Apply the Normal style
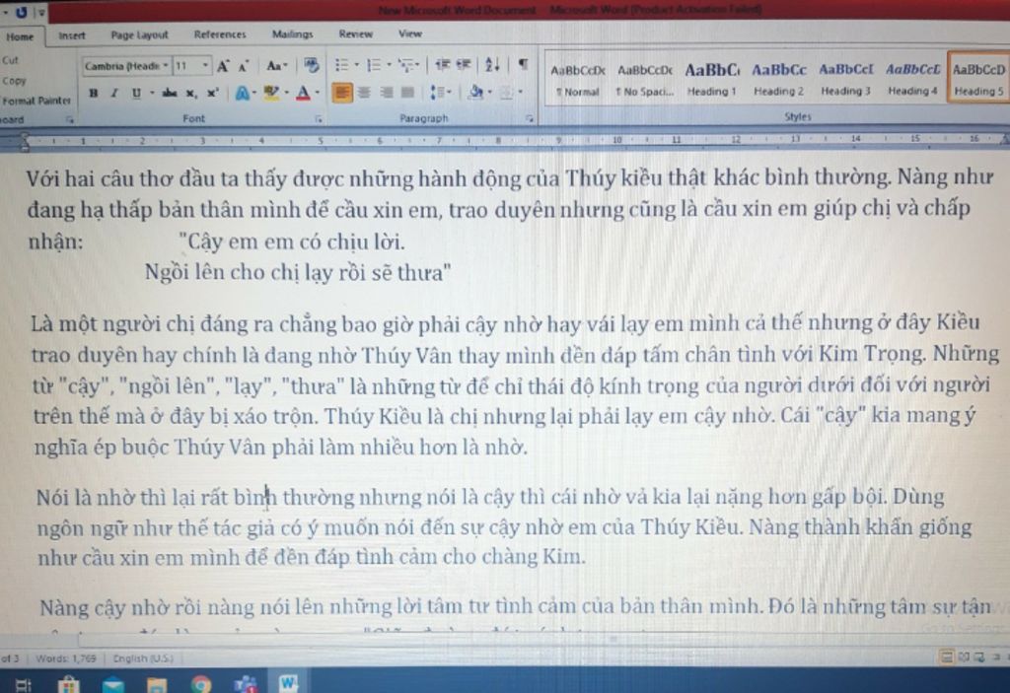 (x=578, y=80)
